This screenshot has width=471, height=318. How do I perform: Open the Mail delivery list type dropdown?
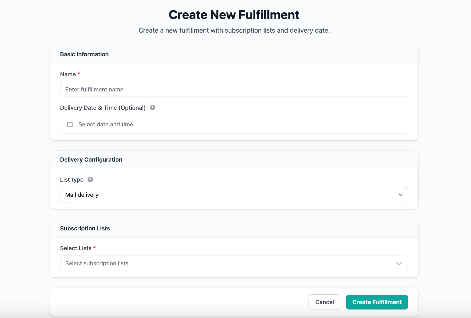pyautogui.click(x=234, y=195)
